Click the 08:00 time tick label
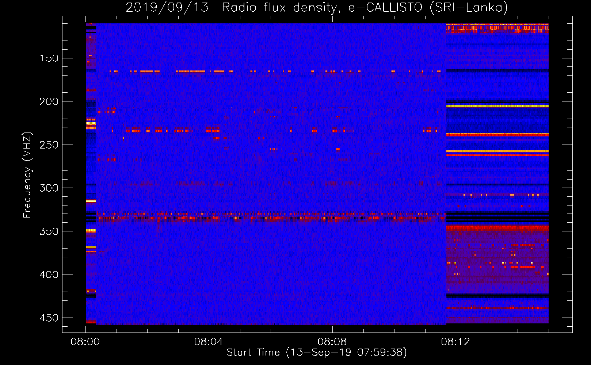The height and width of the screenshot is (365, 591). [x=85, y=342]
